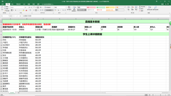This screenshot has width=171, height=96.
Task: Switch to the Data (数据) tab
Action: tap(29, 4)
